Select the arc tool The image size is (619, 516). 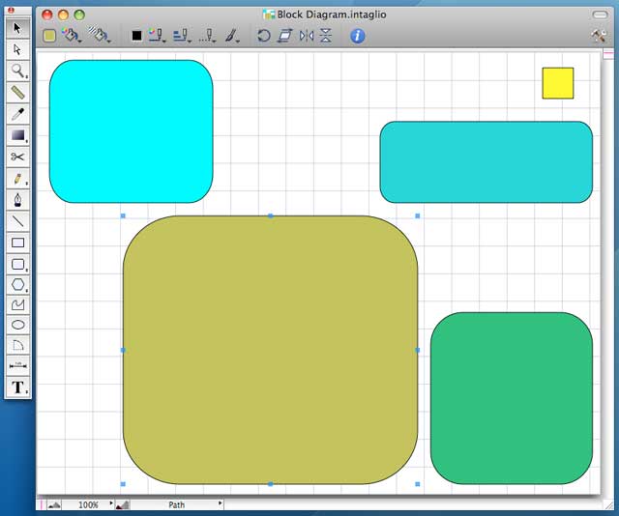point(17,345)
